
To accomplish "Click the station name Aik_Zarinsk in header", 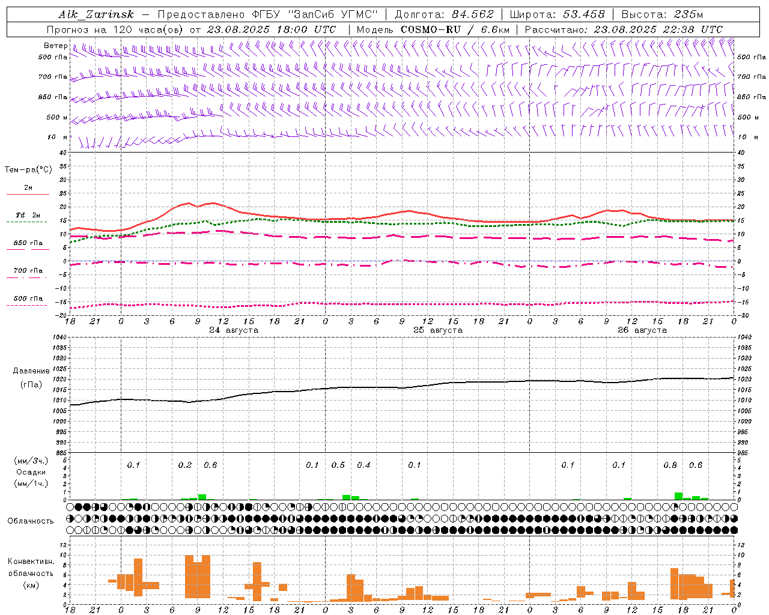I will pos(96,14).
